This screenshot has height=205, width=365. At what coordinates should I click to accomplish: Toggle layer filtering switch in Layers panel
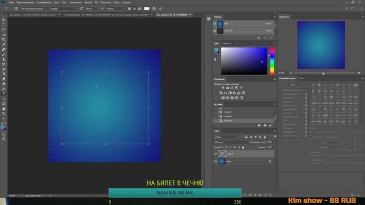pos(275,137)
